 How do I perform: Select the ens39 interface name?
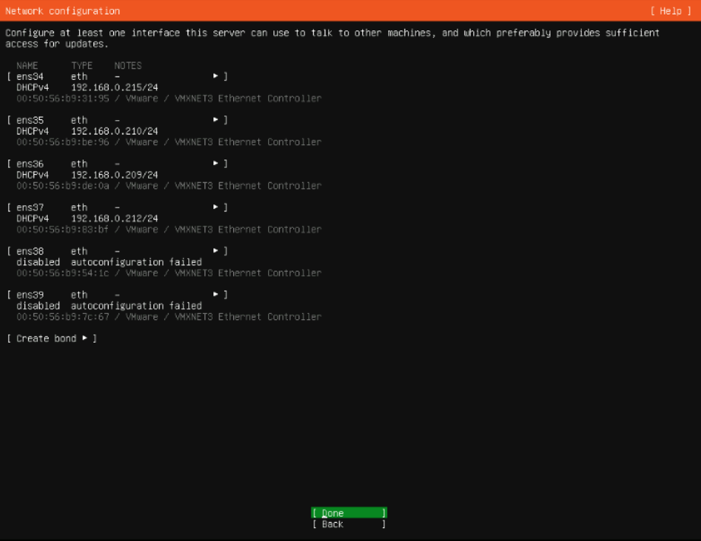(x=30, y=295)
